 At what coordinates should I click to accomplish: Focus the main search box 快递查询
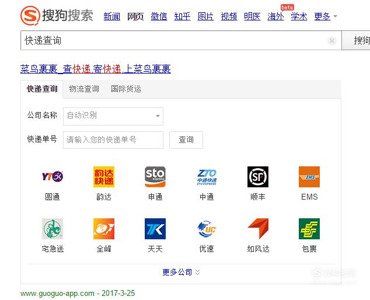tap(181, 40)
